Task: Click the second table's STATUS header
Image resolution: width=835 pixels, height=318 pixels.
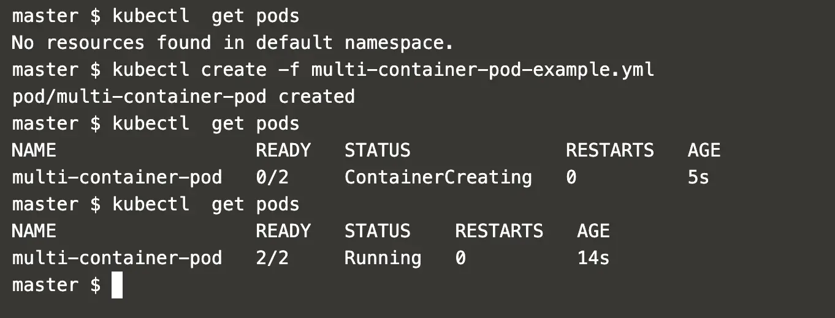Action: [x=377, y=231]
